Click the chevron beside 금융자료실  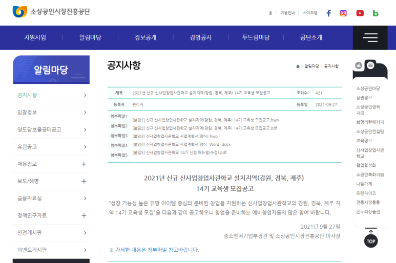[85, 199]
